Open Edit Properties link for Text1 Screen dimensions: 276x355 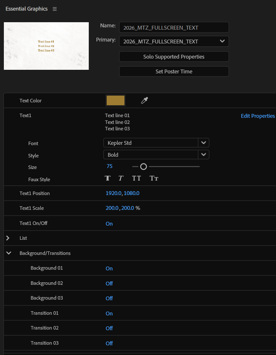(x=258, y=116)
